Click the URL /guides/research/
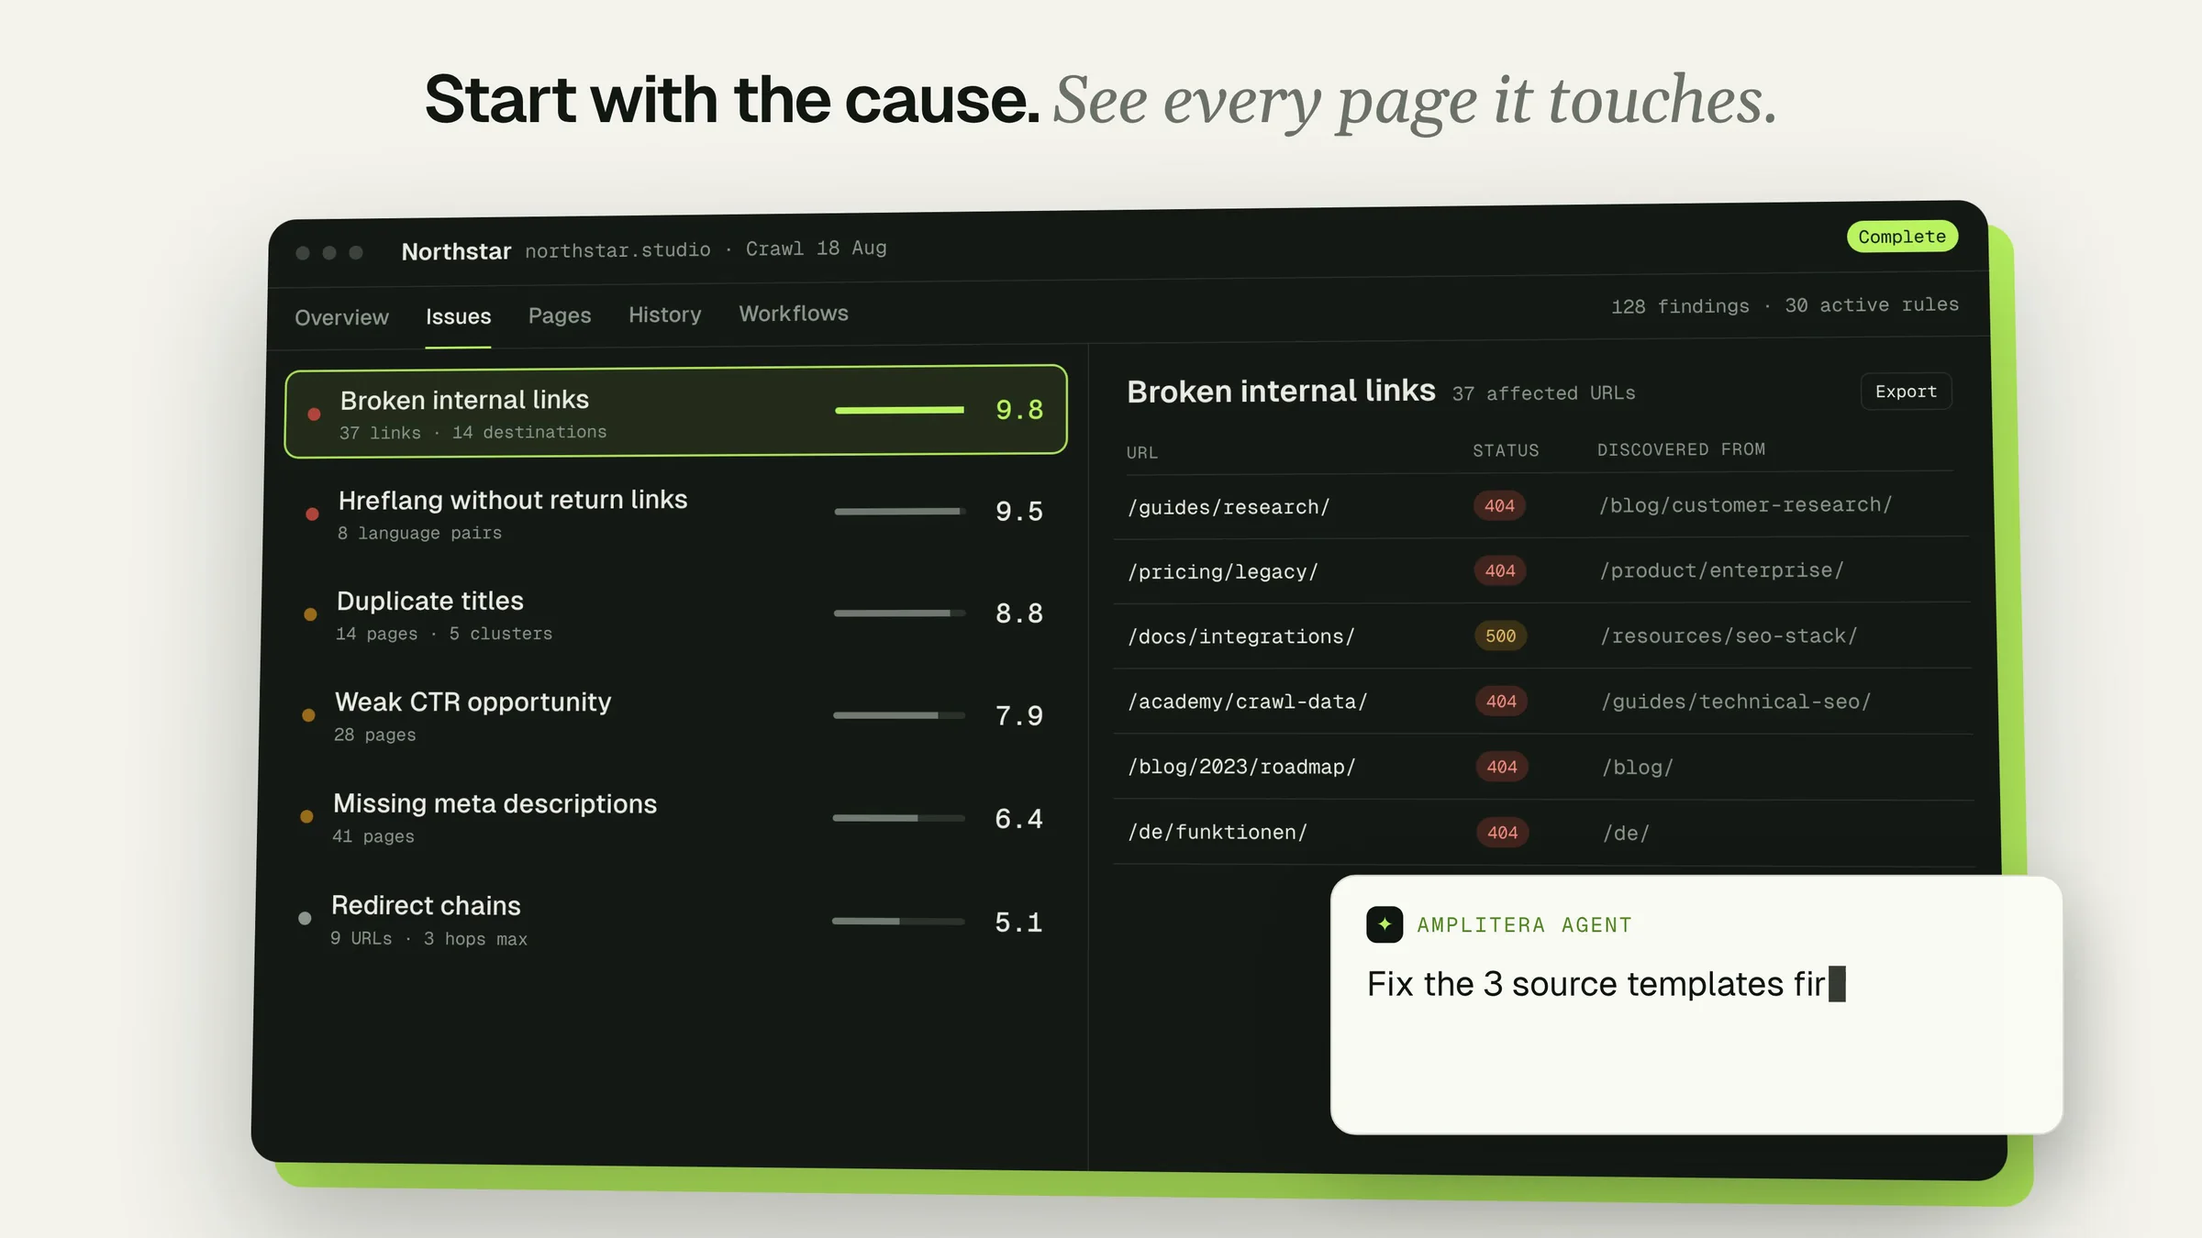 click(1229, 507)
